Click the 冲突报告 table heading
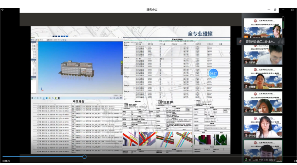 coord(78,101)
